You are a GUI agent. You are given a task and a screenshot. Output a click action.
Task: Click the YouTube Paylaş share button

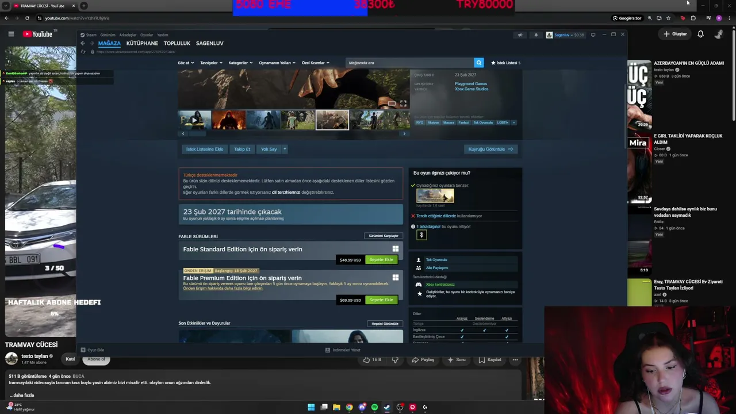(x=423, y=360)
